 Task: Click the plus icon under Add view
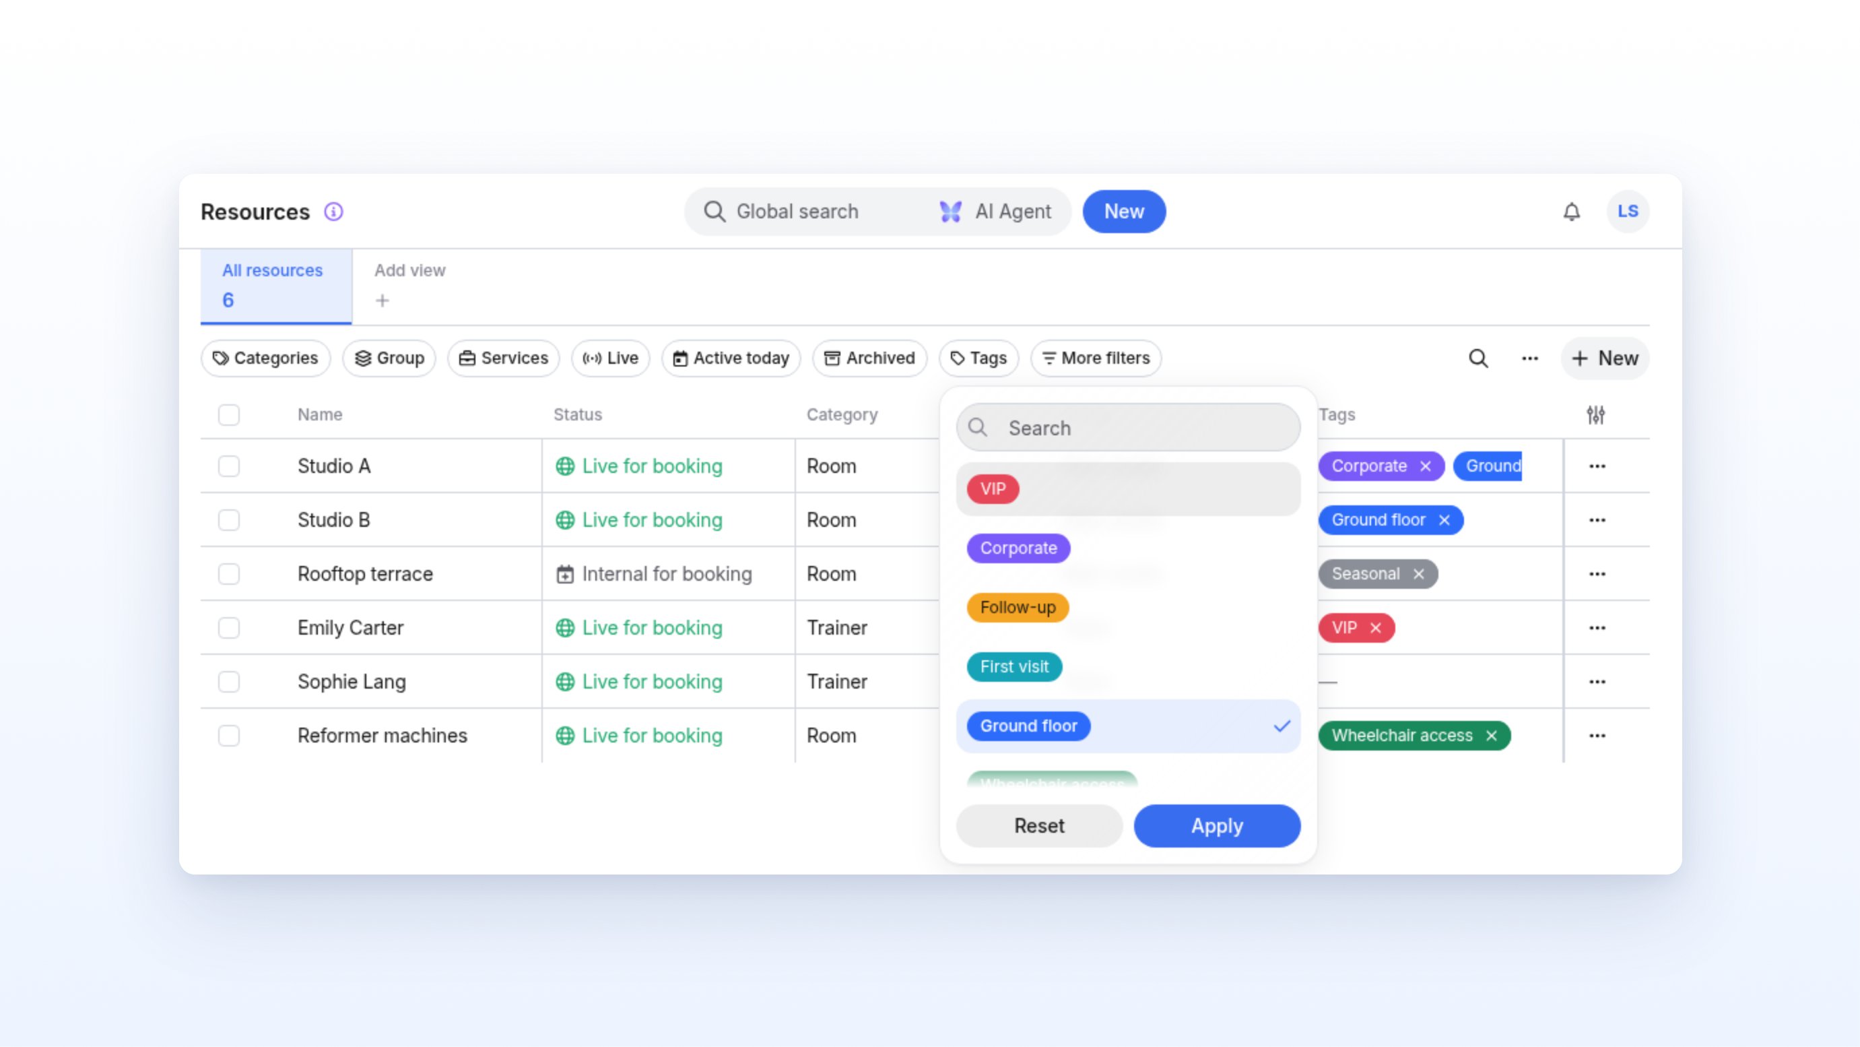pyautogui.click(x=382, y=300)
